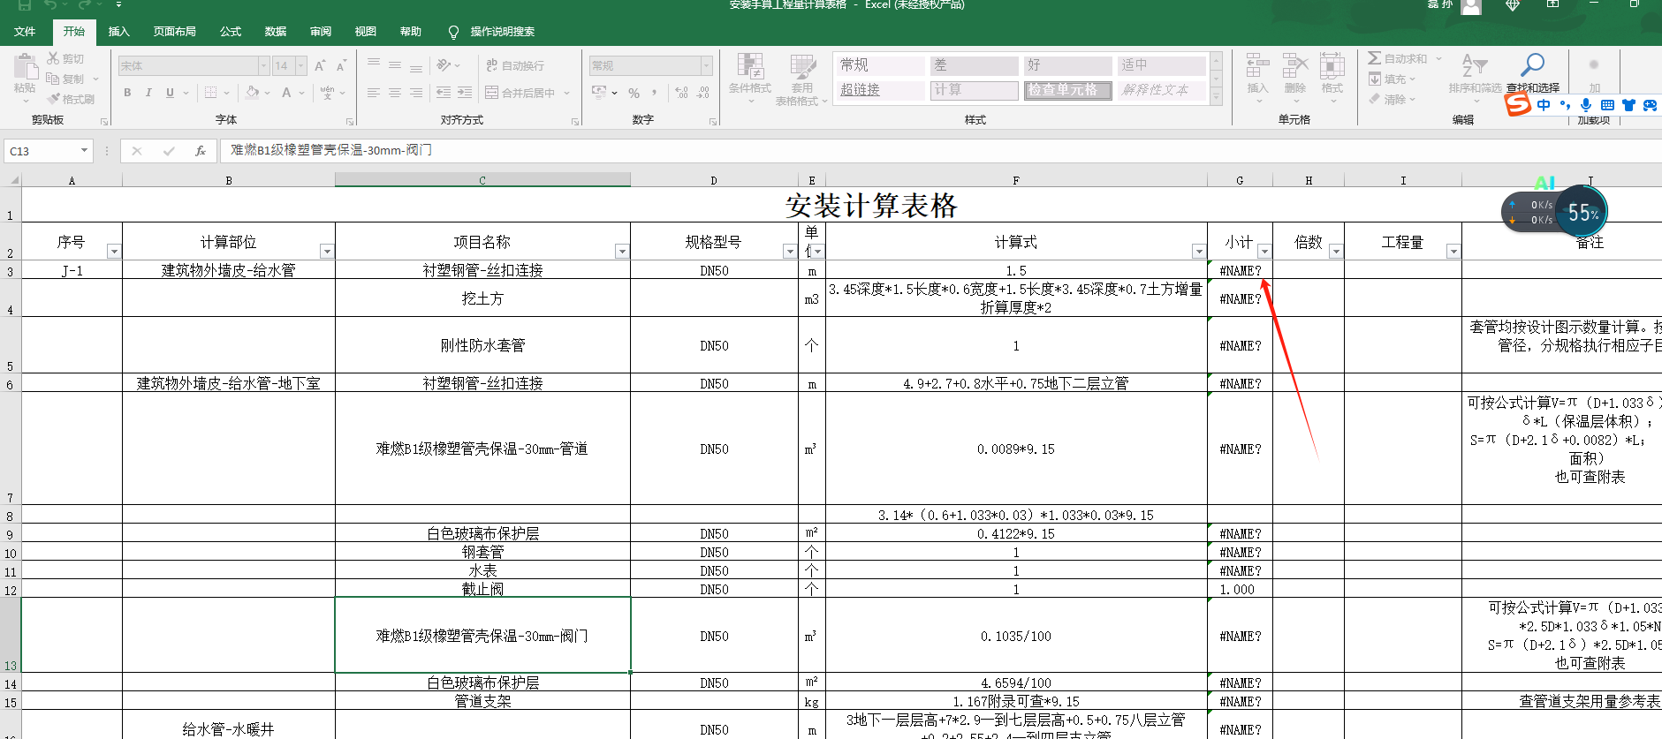Open filter dropdown for 计算式 column
Viewport: 1662px width, 739px height.
(1198, 252)
